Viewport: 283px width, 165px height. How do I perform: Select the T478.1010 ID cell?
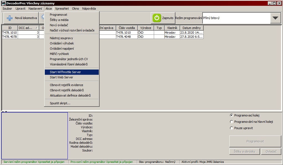[x=10, y=33]
